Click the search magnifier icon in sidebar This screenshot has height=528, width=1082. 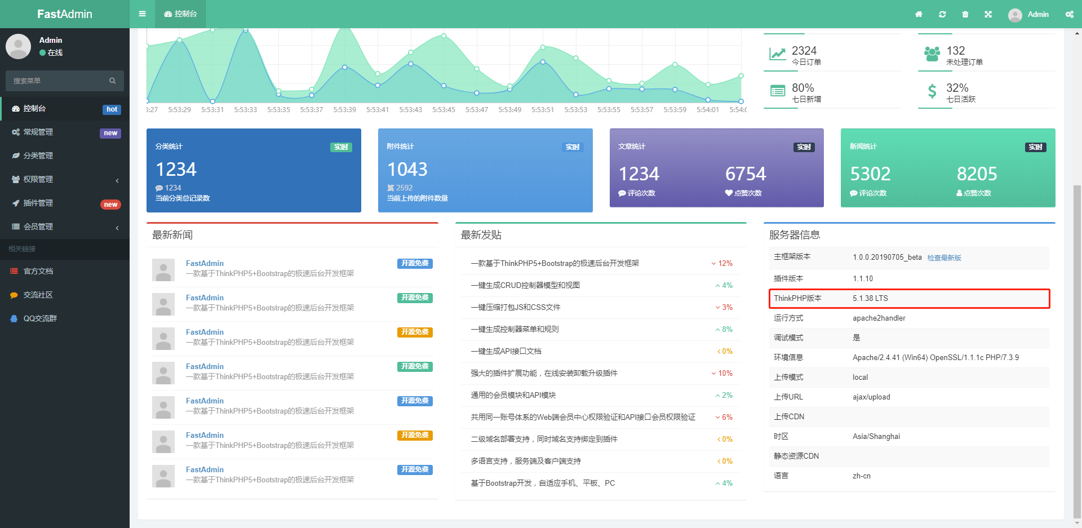tap(112, 81)
